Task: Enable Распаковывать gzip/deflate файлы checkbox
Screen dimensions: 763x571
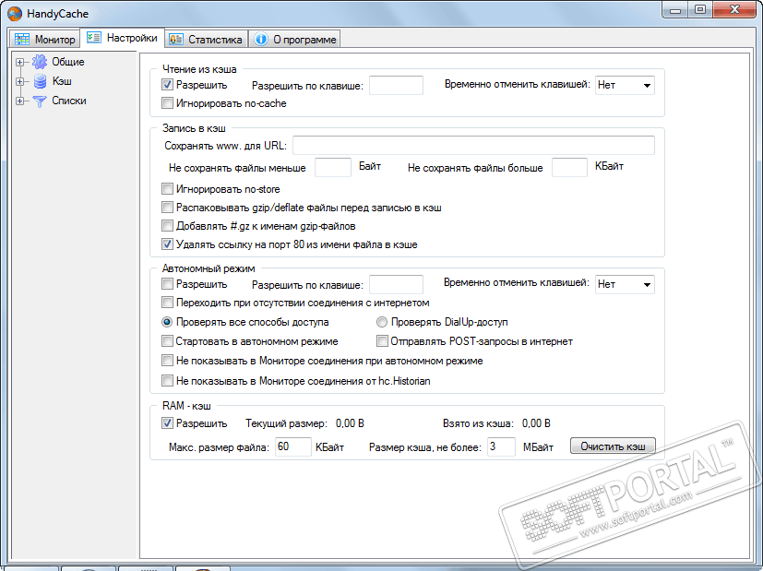Action: click(x=167, y=208)
